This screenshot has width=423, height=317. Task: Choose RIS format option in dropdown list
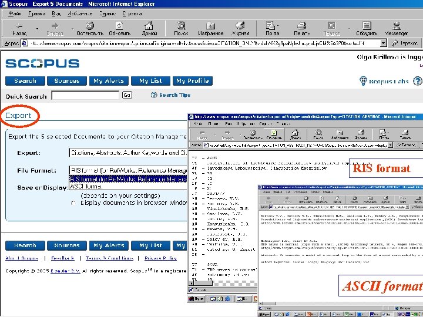point(128,178)
